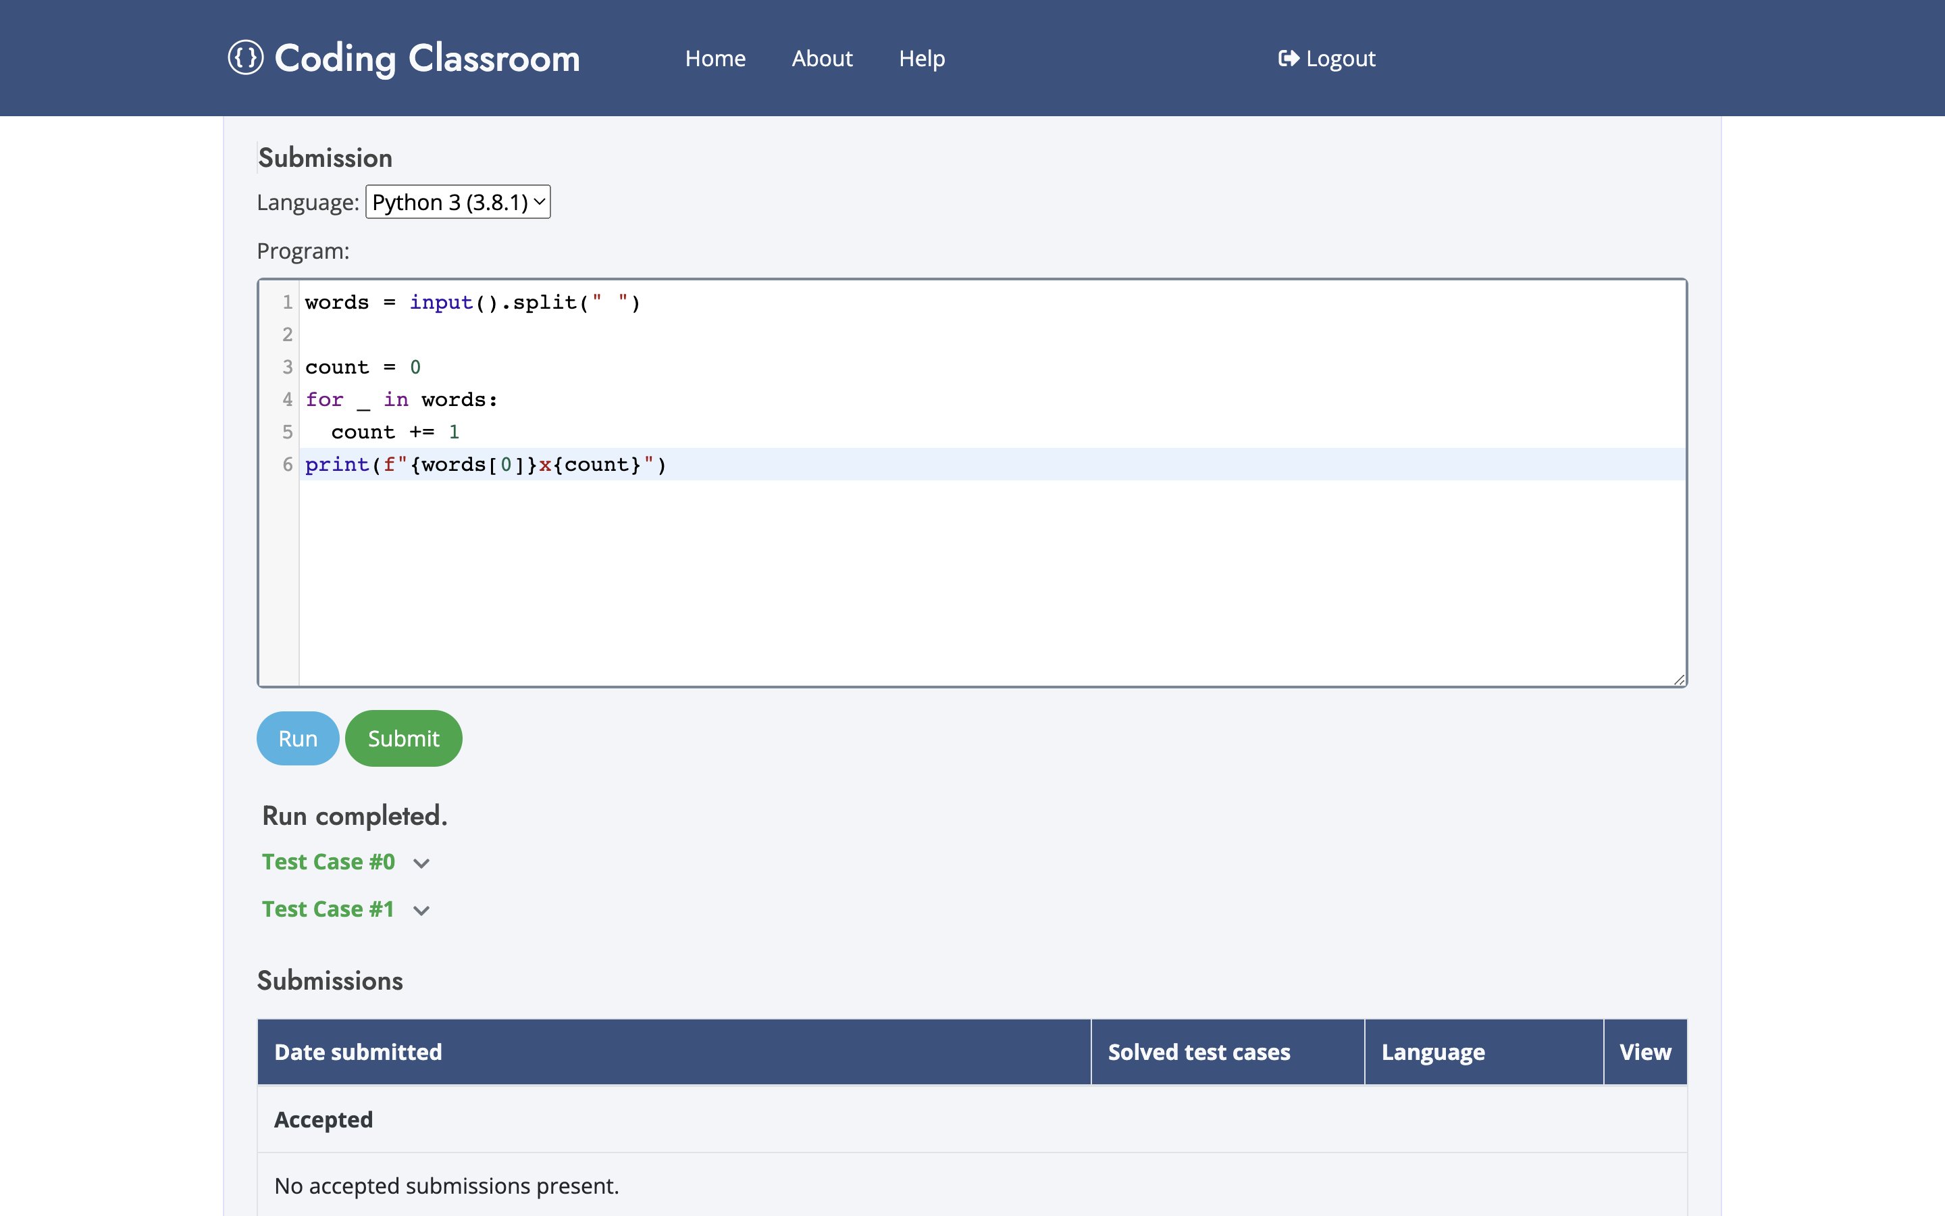Click the Coding Classroom curly braces logo icon
Viewport: 1945px width, 1216px height.
click(246, 57)
